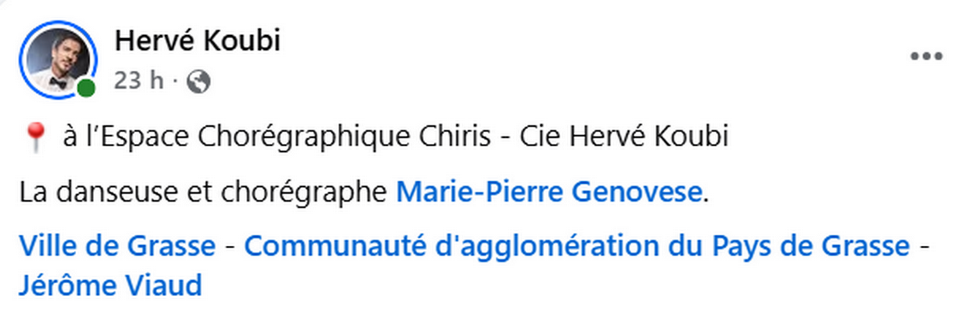The image size is (954, 319).
Task: Click the dot separator after 23 h
Action: point(175,81)
